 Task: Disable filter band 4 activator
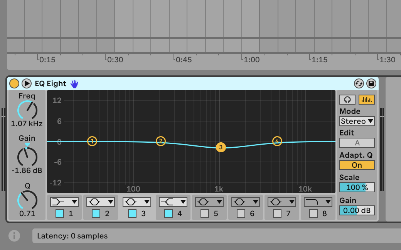click(x=168, y=213)
